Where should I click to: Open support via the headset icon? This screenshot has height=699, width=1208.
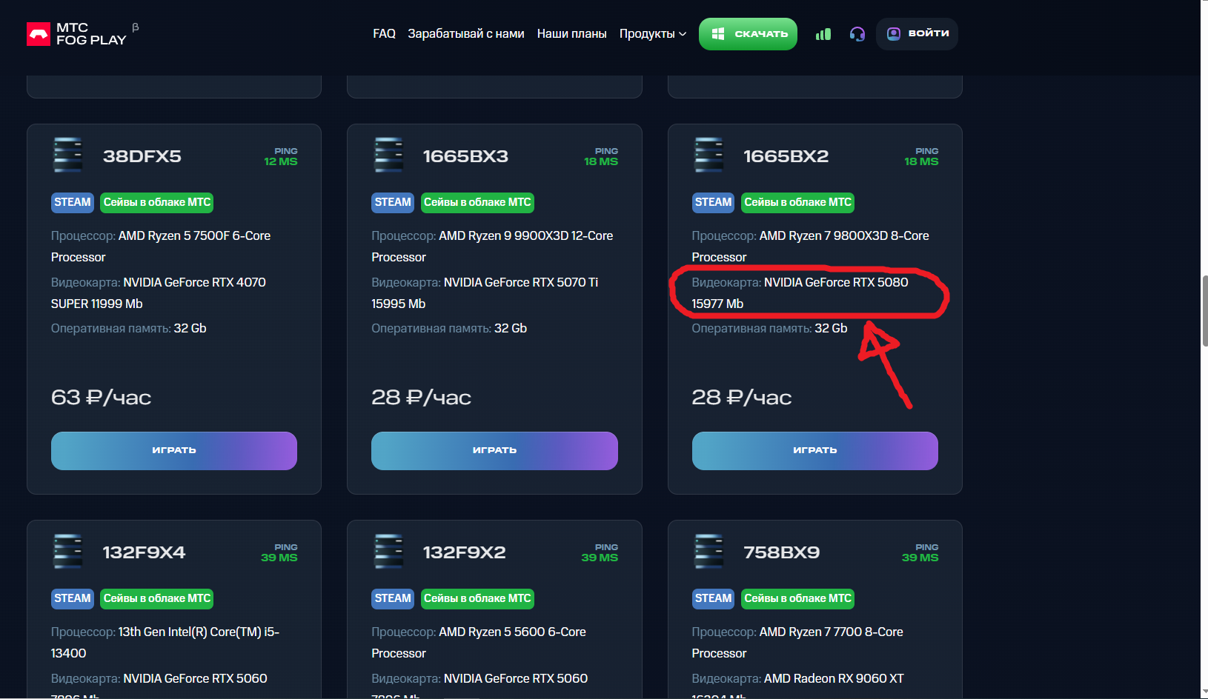click(857, 34)
